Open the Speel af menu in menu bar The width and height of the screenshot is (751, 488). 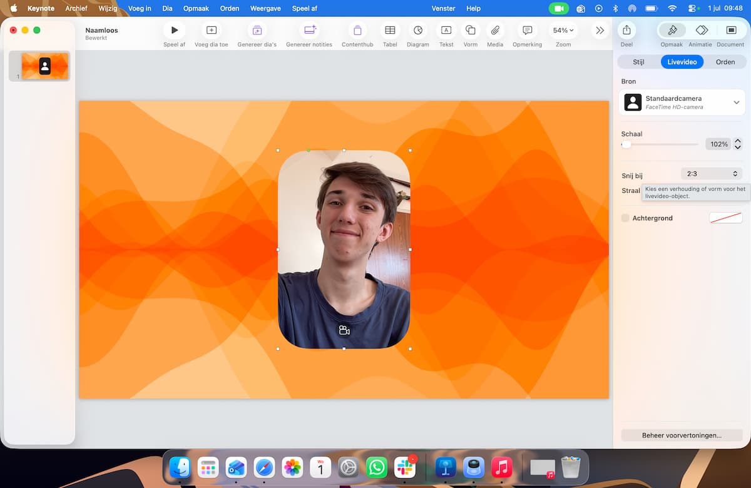click(x=305, y=8)
